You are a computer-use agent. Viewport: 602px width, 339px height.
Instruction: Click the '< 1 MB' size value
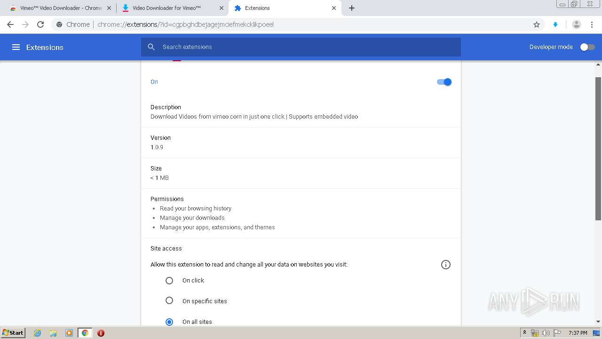159,178
